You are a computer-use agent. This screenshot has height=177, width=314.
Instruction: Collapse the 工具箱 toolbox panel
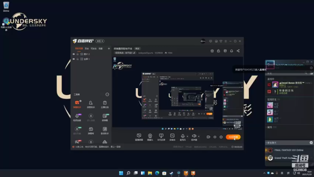point(107,94)
